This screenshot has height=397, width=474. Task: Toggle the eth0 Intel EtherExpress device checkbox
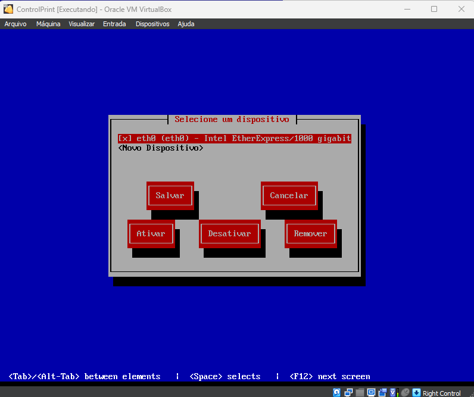124,138
